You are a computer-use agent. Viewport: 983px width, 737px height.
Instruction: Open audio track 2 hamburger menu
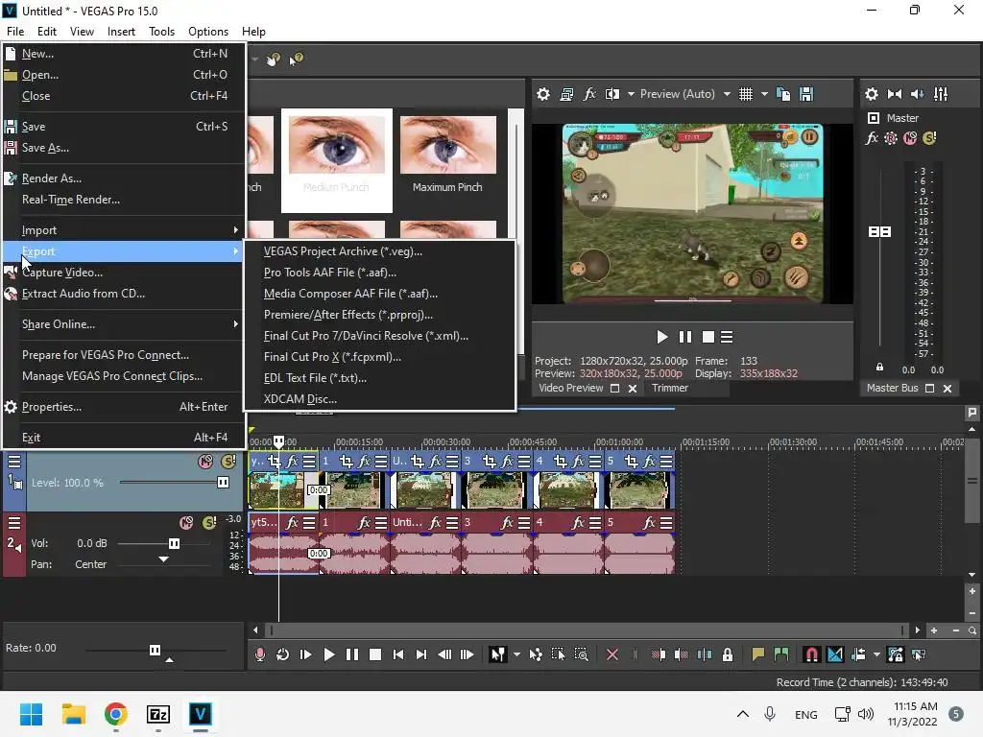13,523
